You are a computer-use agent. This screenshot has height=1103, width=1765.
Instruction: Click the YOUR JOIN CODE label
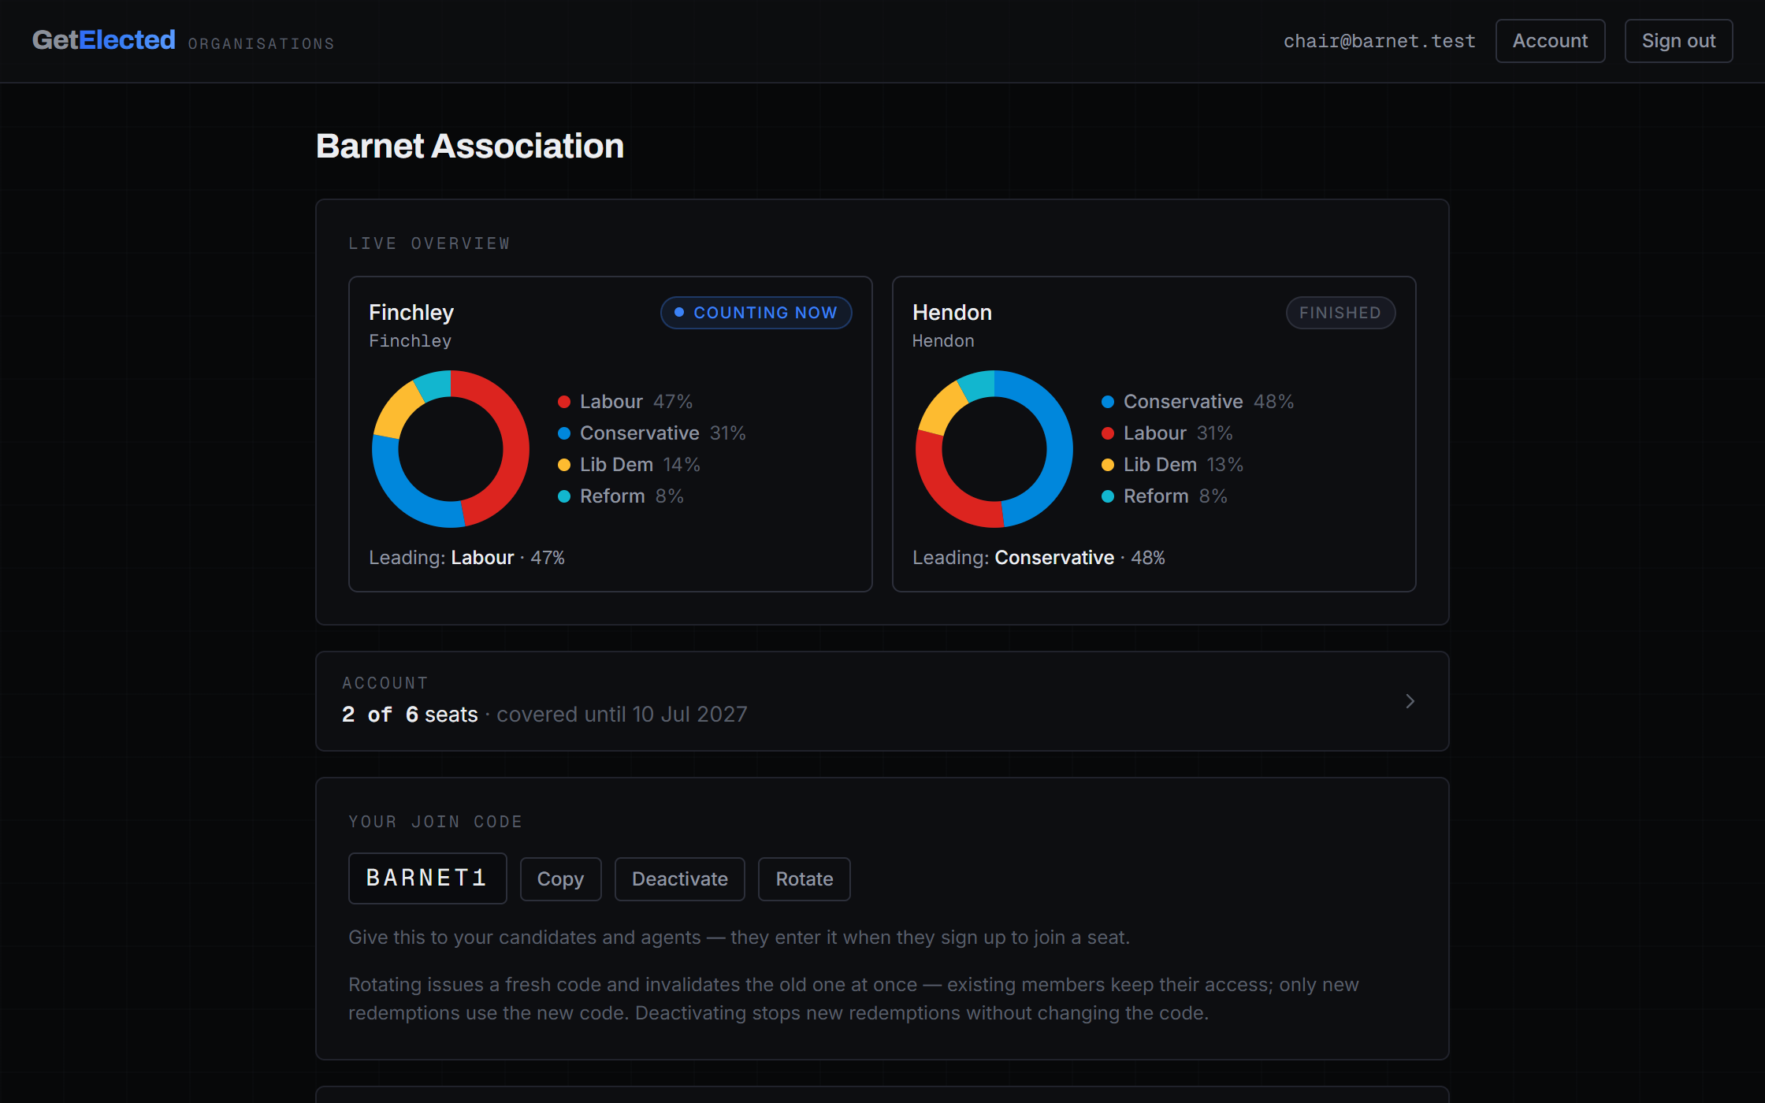[x=435, y=822]
